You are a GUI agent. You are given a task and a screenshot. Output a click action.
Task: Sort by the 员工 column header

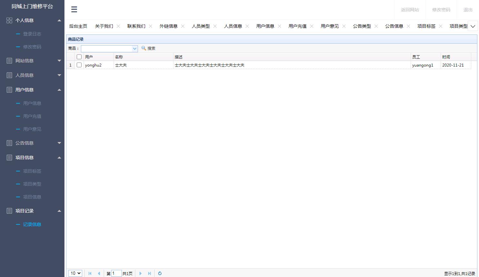pos(426,57)
